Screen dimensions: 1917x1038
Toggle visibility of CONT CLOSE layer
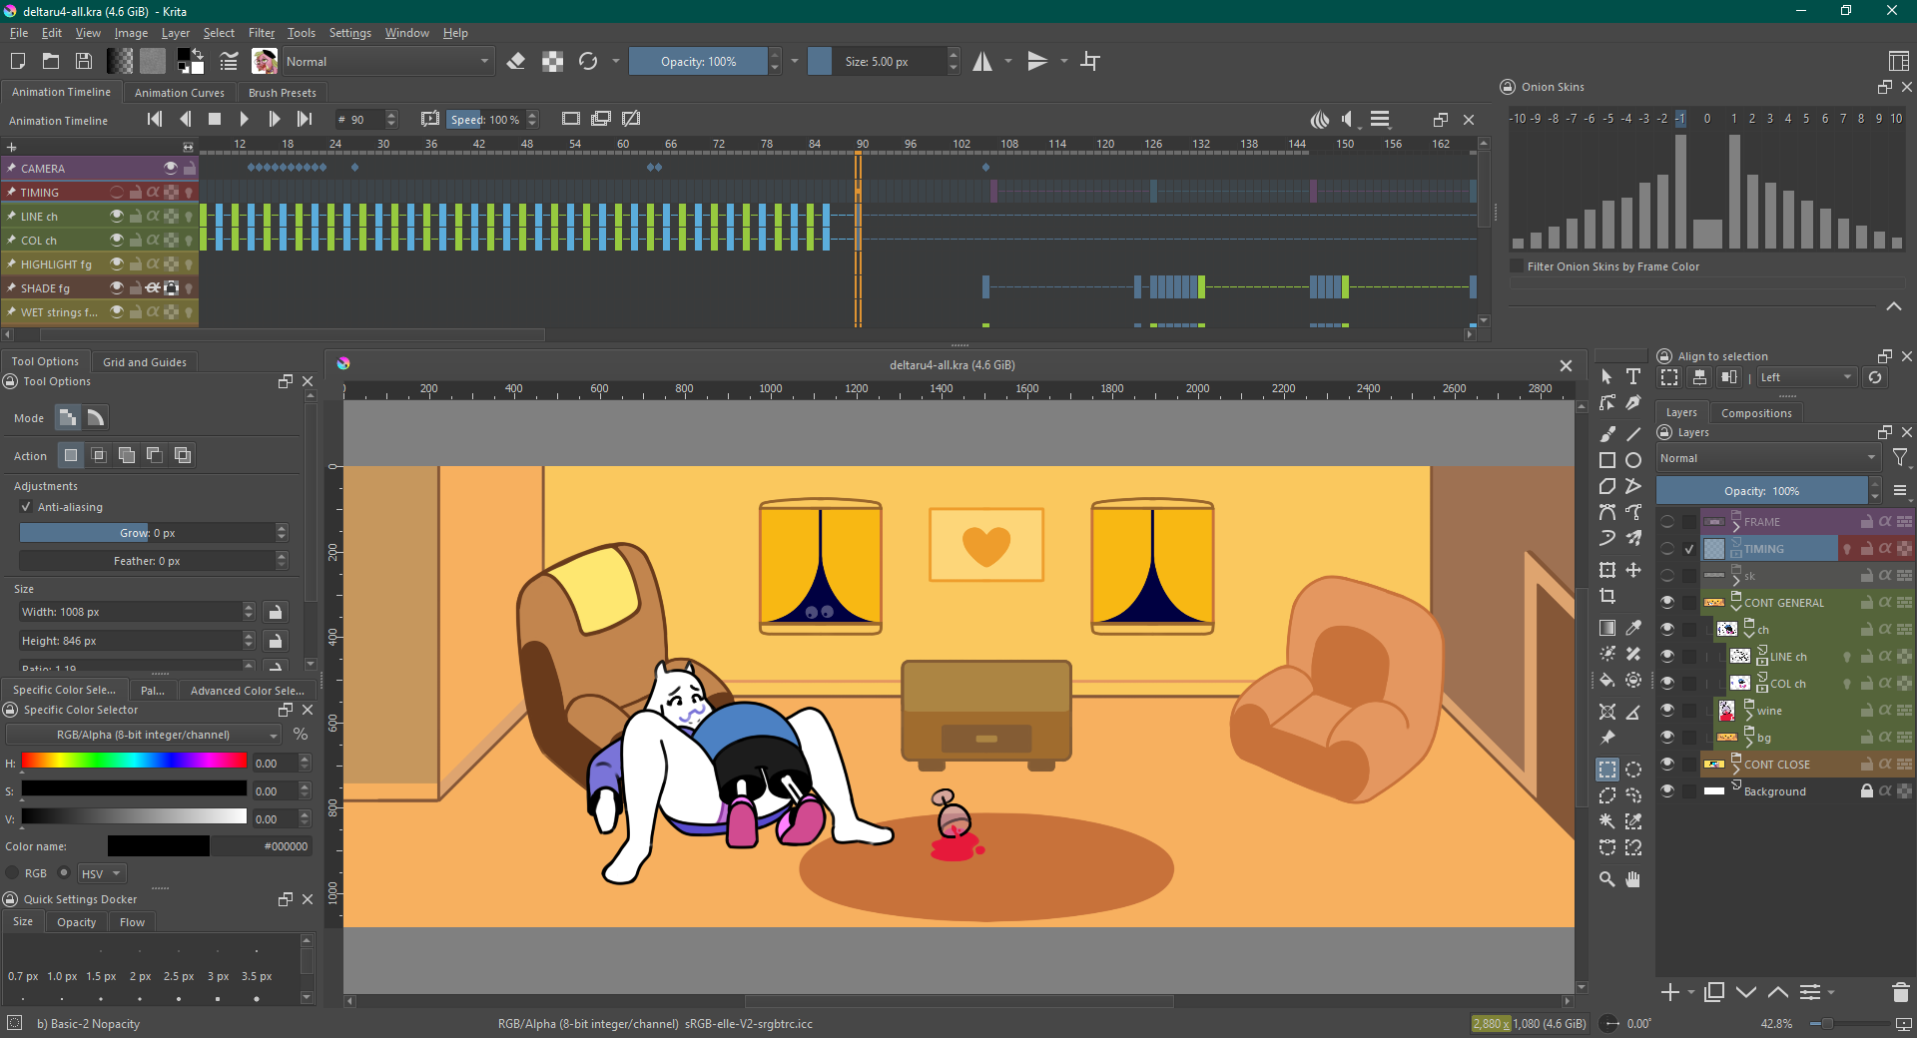click(1667, 764)
